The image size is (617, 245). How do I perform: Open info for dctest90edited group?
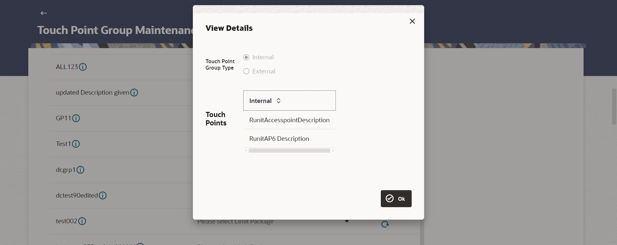click(103, 195)
